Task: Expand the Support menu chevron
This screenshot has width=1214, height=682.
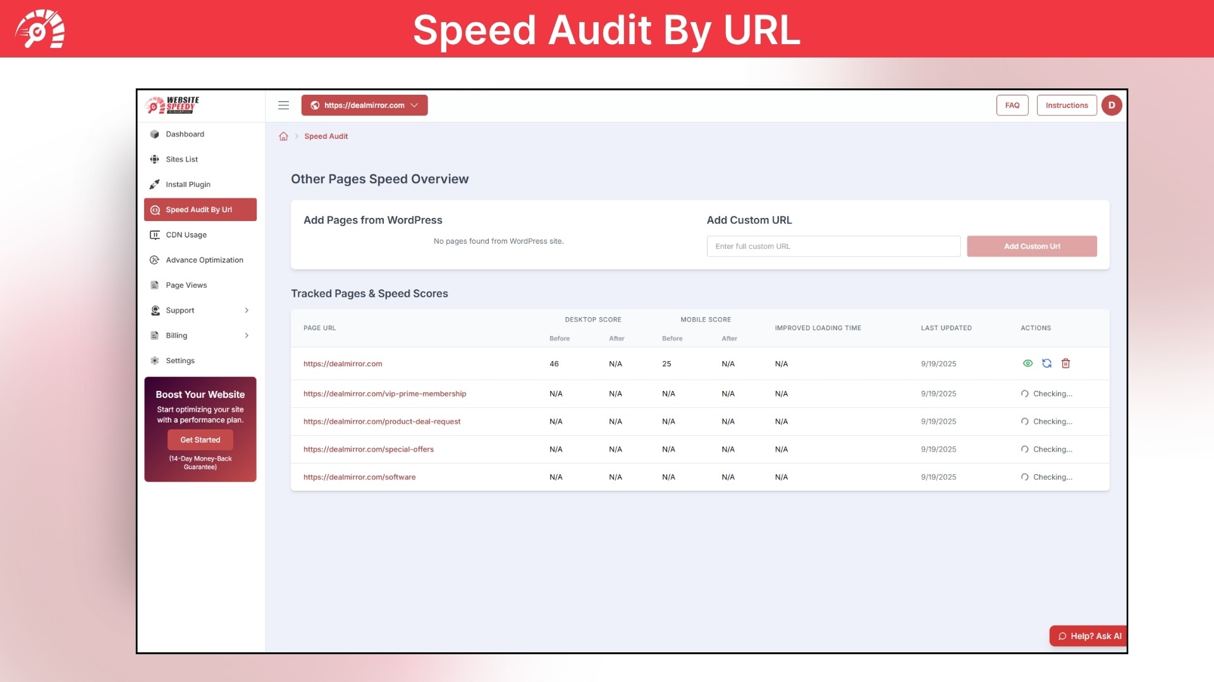Action: tap(247, 310)
